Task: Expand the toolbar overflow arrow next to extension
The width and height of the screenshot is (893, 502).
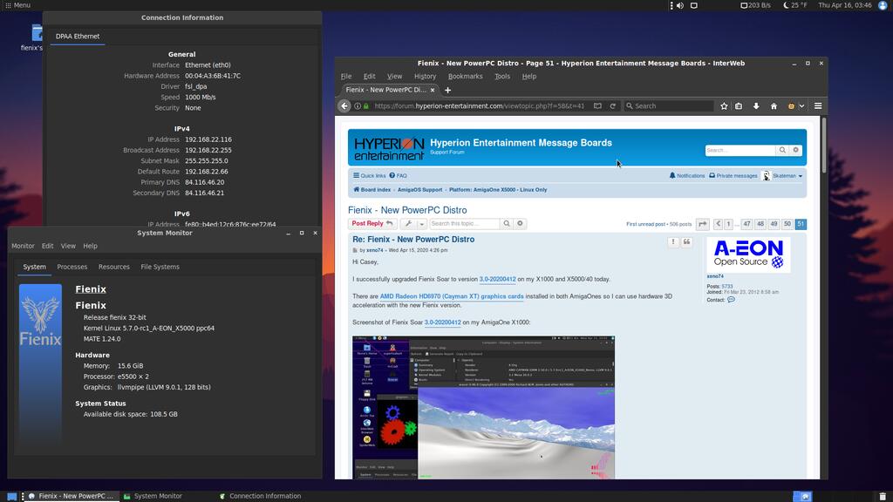Action: (801, 105)
